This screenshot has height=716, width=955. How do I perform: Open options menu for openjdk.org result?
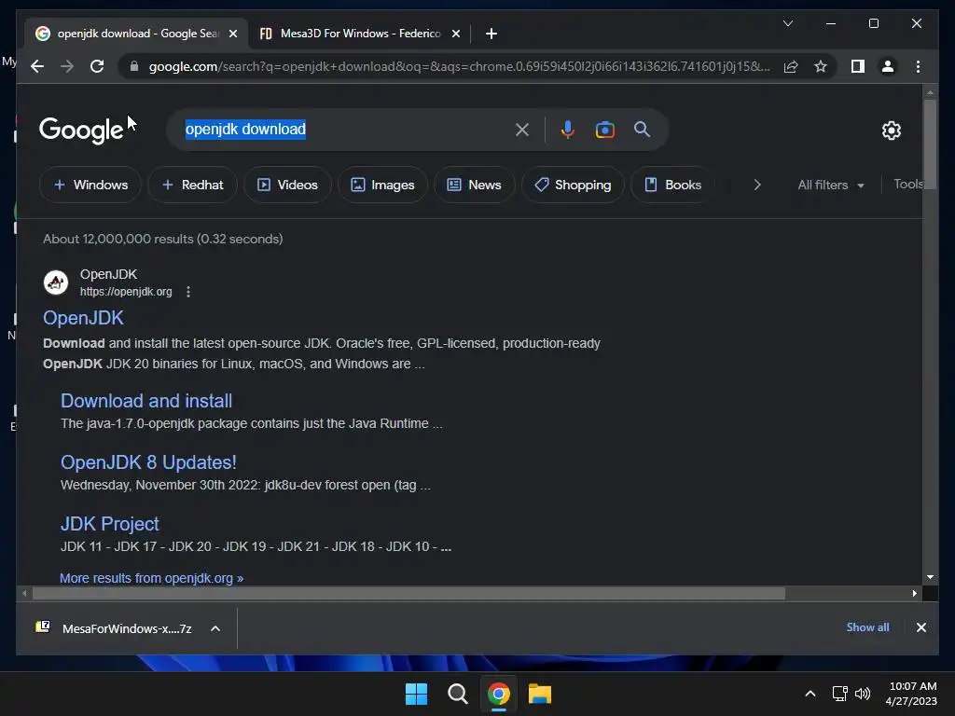pyautogui.click(x=188, y=292)
